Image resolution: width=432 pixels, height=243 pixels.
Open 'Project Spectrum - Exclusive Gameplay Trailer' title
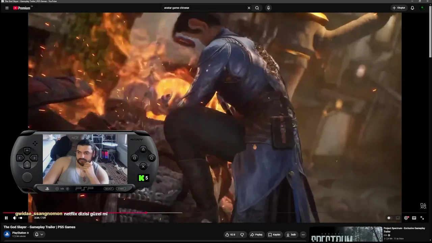tap(404, 230)
